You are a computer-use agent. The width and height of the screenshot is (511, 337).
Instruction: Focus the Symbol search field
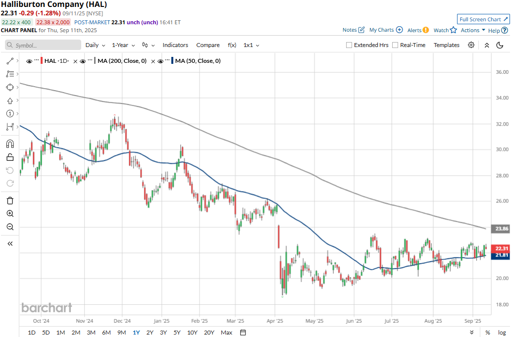pos(43,45)
